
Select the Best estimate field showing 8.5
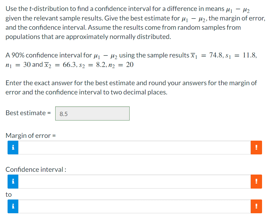pyautogui.click(x=93, y=113)
